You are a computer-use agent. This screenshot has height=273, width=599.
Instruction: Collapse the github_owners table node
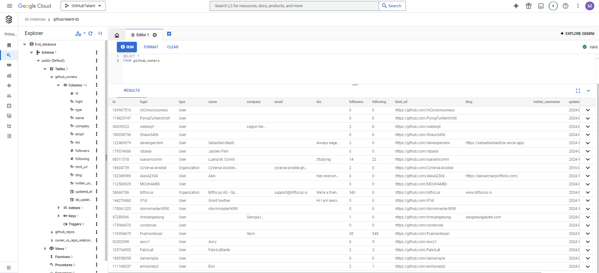point(52,77)
